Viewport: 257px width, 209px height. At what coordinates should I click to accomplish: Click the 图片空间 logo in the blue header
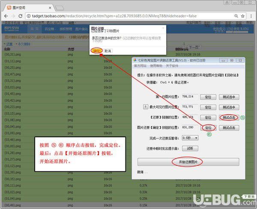(x=12, y=29)
